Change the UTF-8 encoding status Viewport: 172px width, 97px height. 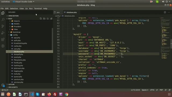tap(152, 90)
